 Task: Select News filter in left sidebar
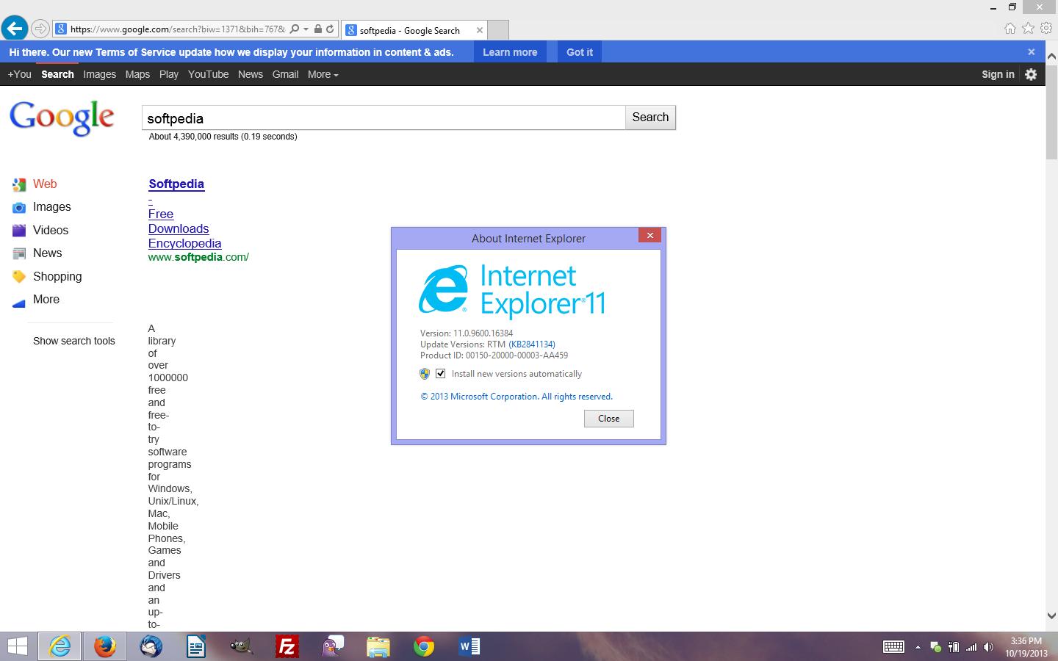pyautogui.click(x=47, y=253)
